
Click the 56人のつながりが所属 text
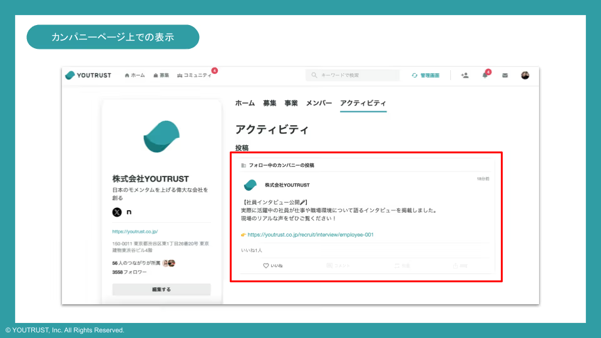click(136, 264)
